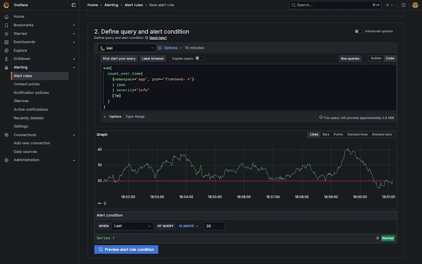Change the IS ABOVE condition dropdown
The width and height of the screenshot is (422, 264).
pyautogui.click(x=188, y=226)
